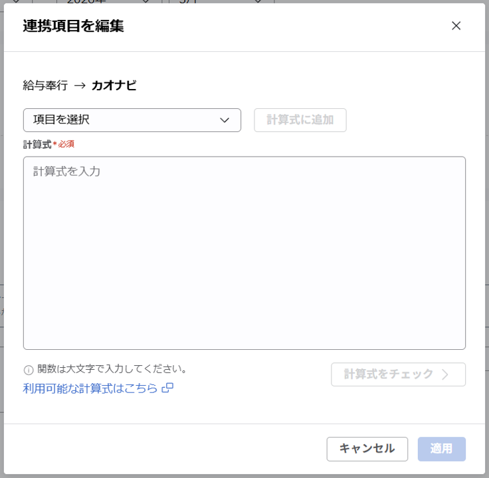The width and height of the screenshot is (489, 478).
Task: Click the 給与奉行 text
Action: point(45,85)
